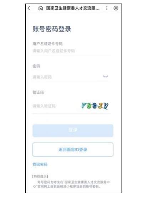Choose 返回面容ID登录 button
The height and width of the screenshot is (205, 154).
tap(73, 150)
